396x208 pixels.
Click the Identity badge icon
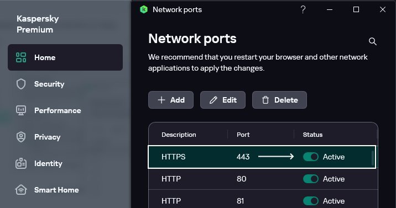21,163
